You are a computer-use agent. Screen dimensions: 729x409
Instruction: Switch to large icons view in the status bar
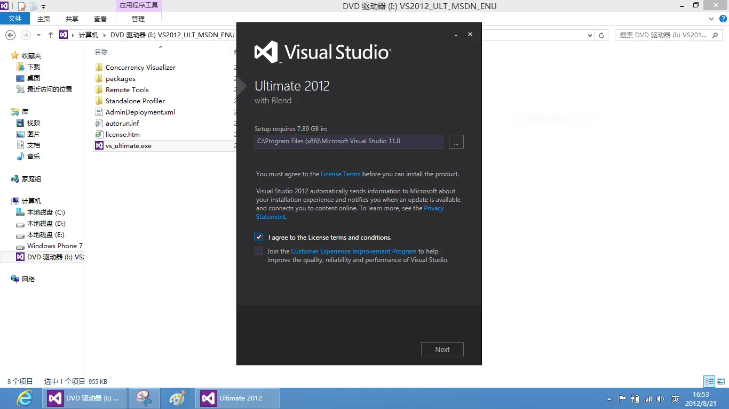(721, 381)
